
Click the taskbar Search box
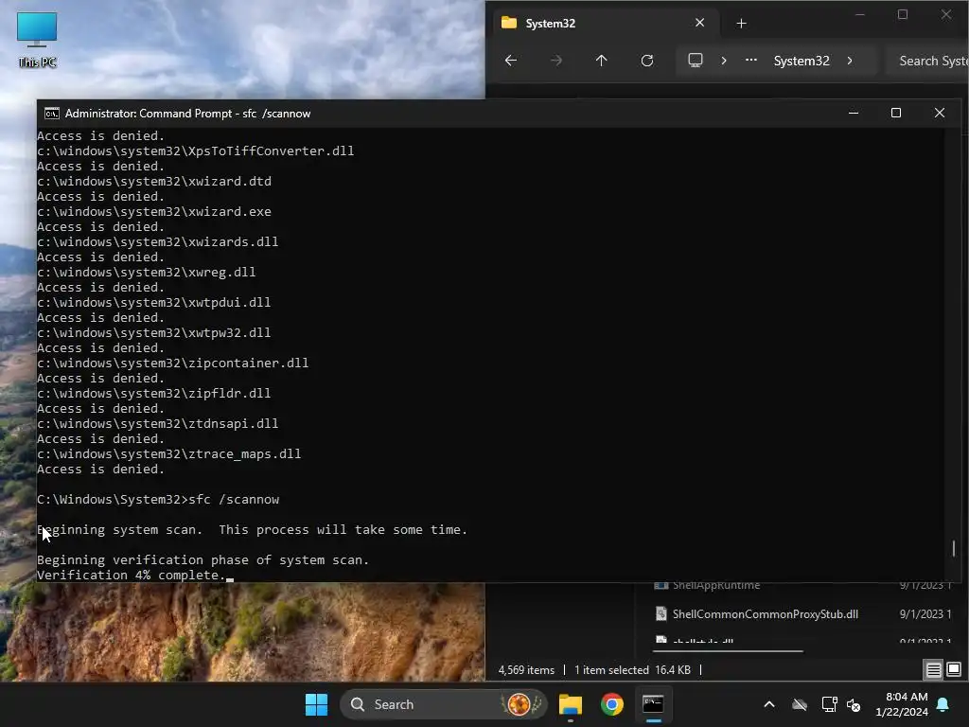[444, 704]
